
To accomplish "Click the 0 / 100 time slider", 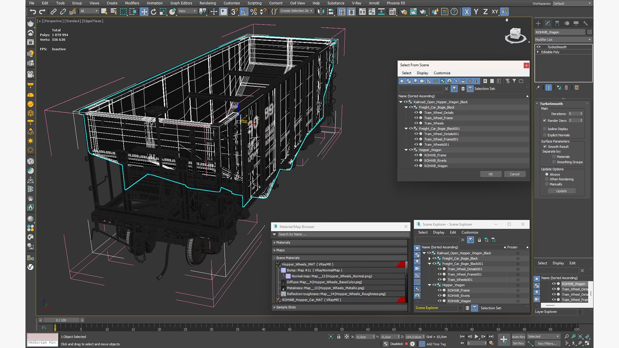I will [61, 320].
